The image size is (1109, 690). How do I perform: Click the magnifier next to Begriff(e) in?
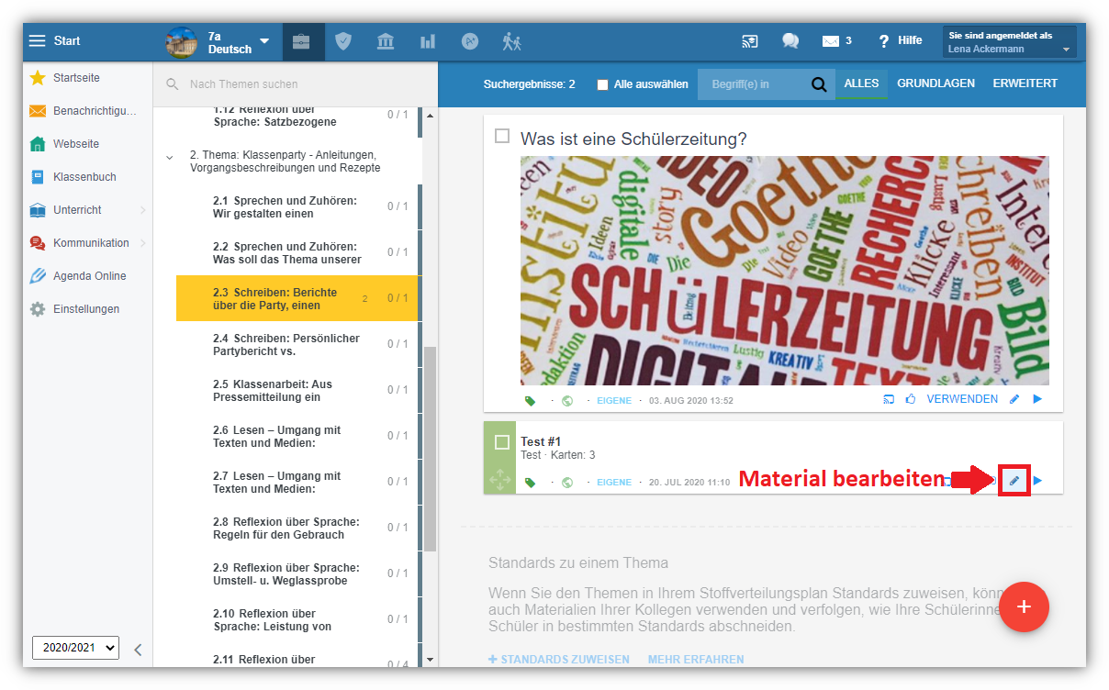(x=819, y=84)
